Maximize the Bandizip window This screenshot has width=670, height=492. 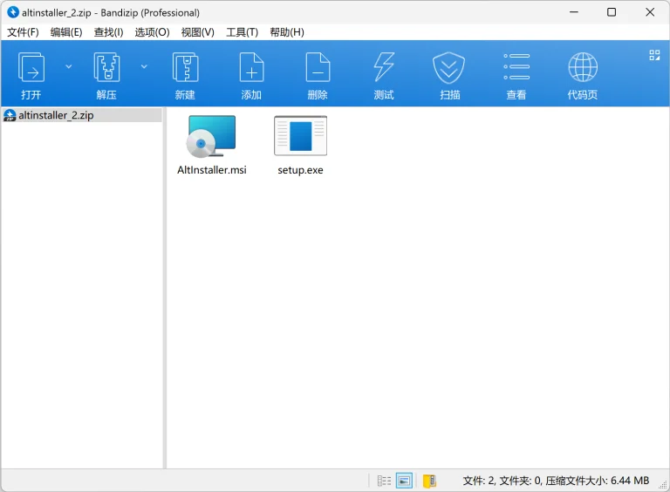(612, 12)
